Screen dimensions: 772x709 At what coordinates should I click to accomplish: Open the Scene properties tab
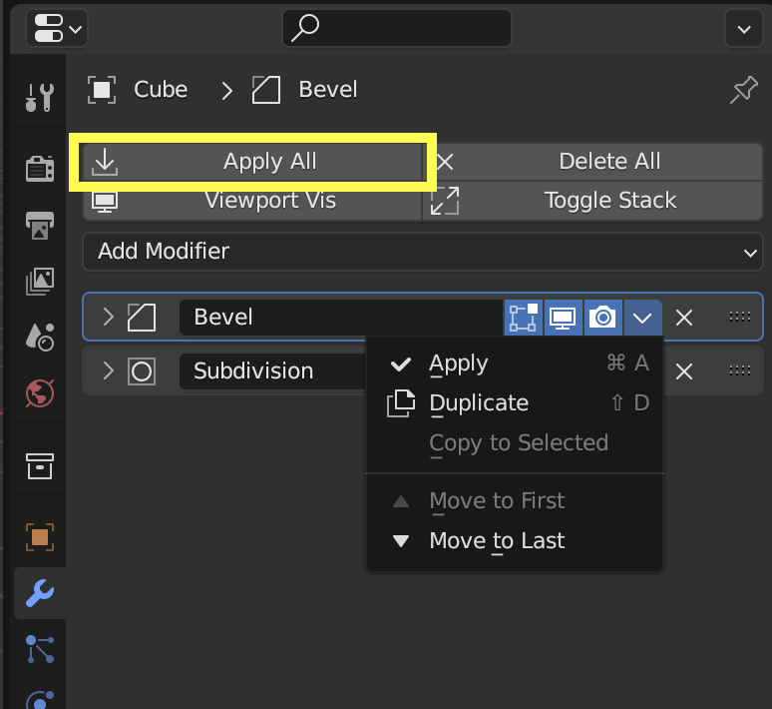click(x=40, y=338)
